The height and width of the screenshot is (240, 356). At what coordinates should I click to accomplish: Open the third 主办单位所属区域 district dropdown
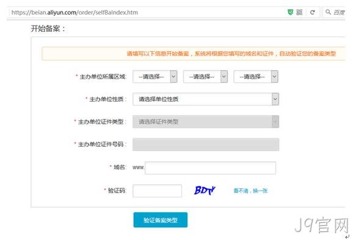[256, 77]
